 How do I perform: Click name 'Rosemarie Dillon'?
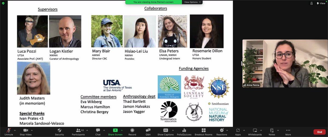pos(207,51)
